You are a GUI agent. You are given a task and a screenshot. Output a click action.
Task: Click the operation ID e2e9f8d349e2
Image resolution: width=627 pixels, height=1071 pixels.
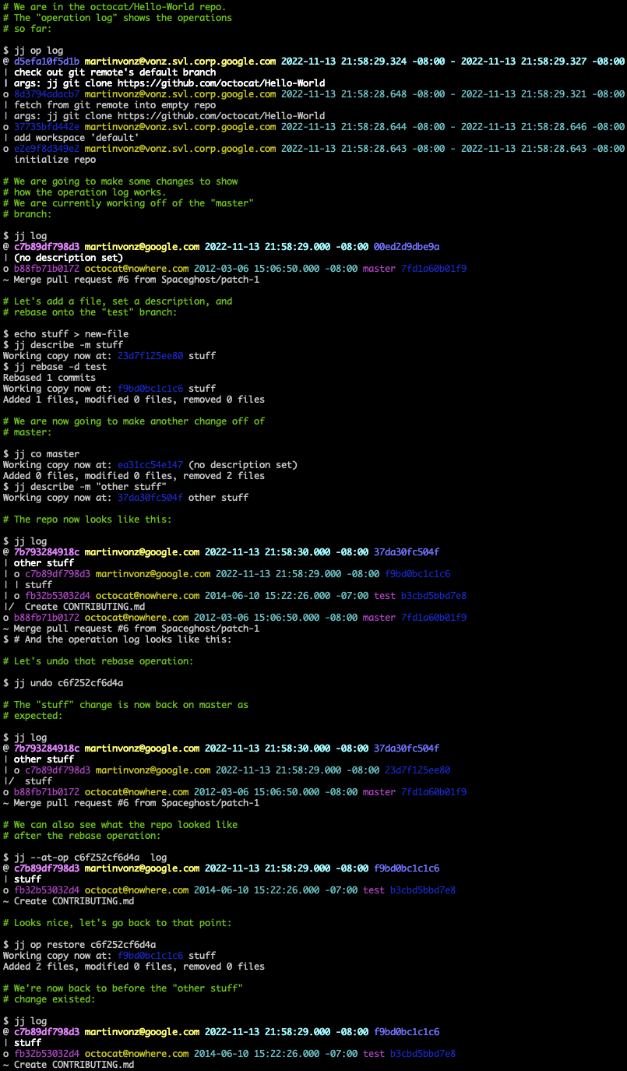47,148
